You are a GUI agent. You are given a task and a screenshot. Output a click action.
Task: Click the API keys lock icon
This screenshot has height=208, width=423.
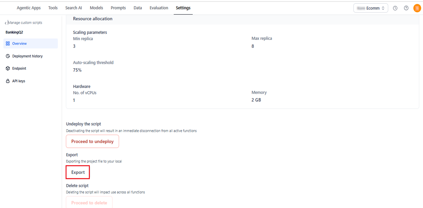8,81
